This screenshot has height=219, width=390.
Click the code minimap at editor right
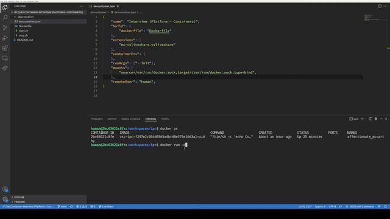pos(372,18)
